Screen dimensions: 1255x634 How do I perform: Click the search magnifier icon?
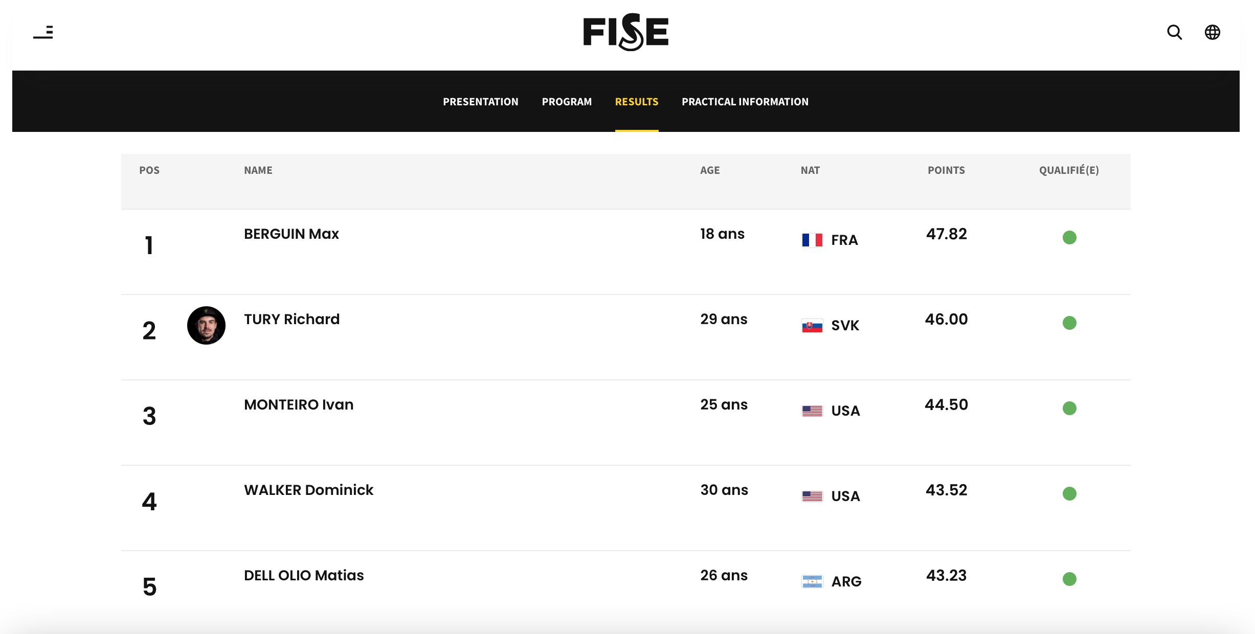(x=1174, y=32)
